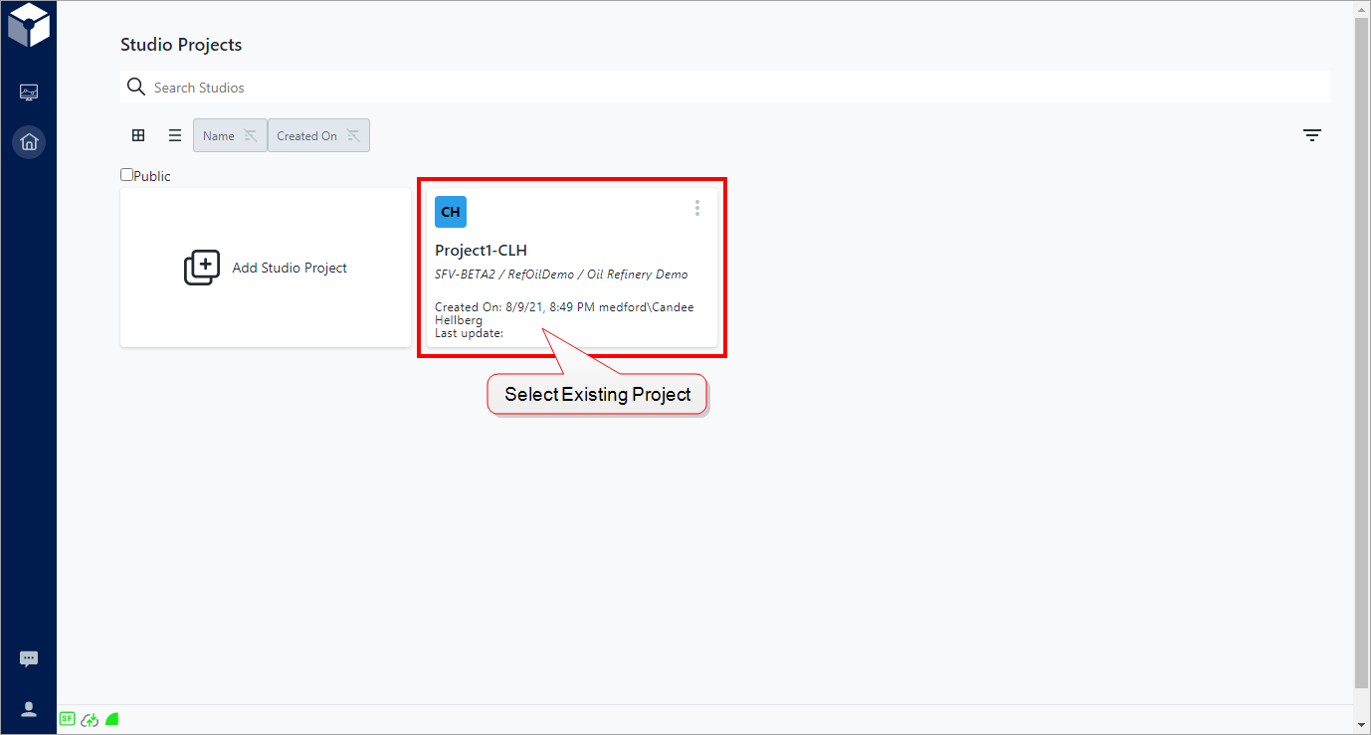Click the green signal indicator icon
This screenshot has height=735, width=1371.
tap(112, 719)
